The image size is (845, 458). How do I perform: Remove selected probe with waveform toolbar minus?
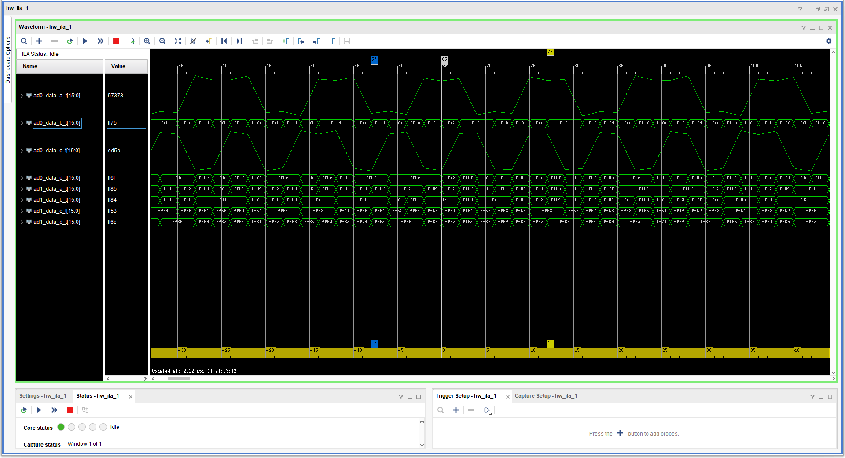(x=55, y=41)
